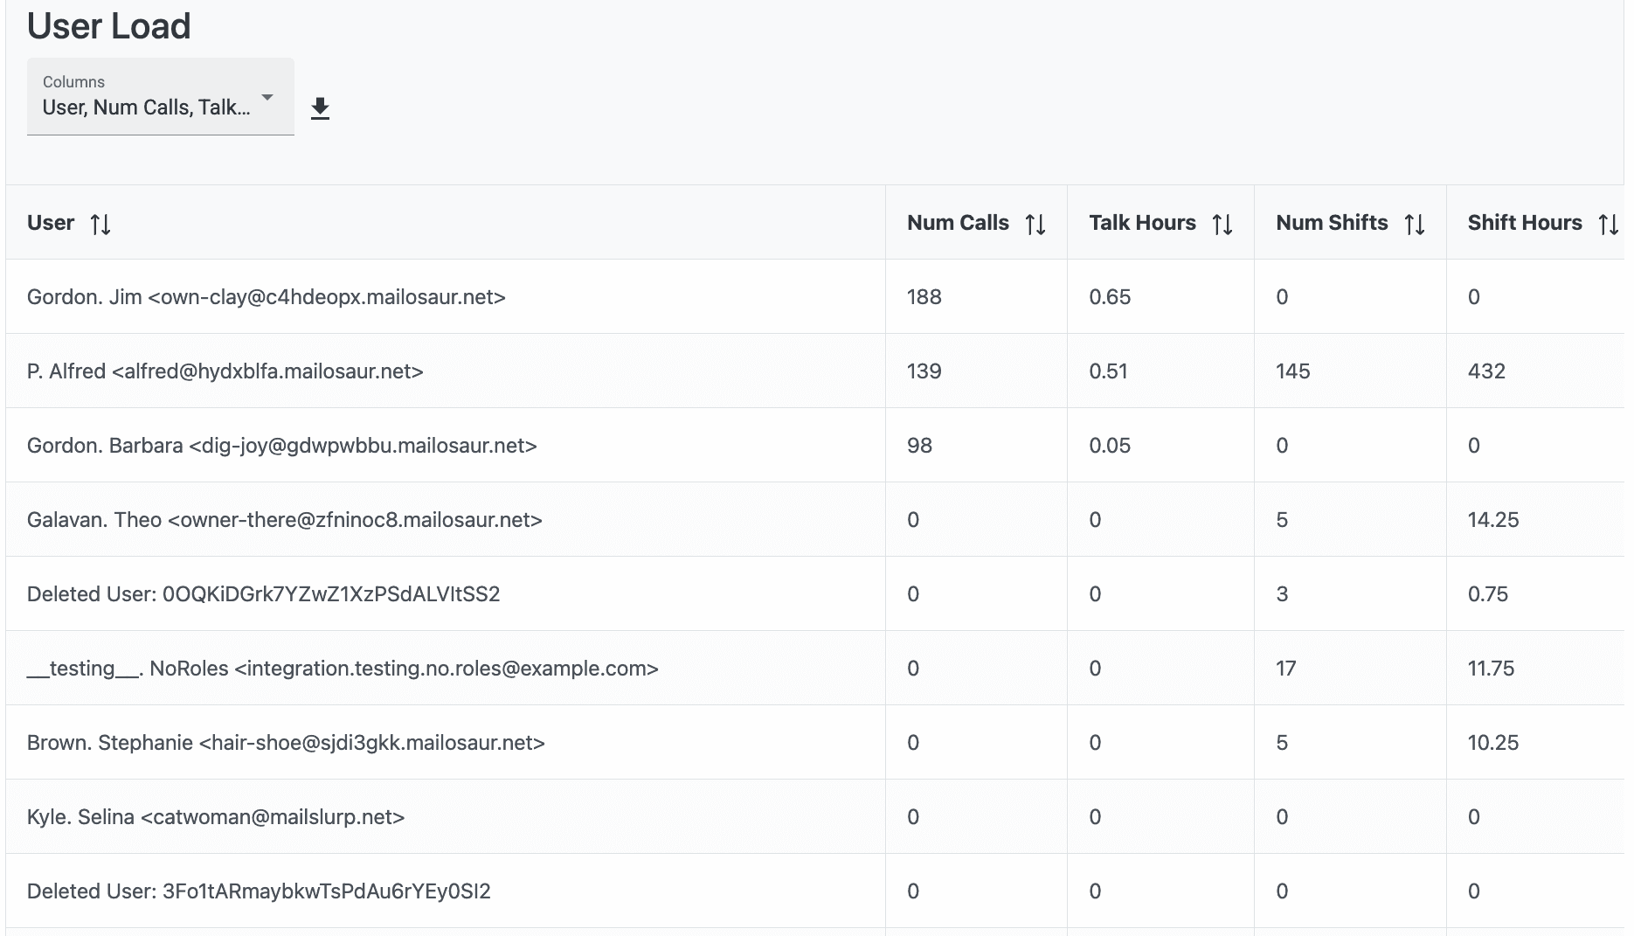This screenshot has height=936, width=1634.
Task: Select the __testing__. NoRoles user row
Action: click(x=814, y=668)
